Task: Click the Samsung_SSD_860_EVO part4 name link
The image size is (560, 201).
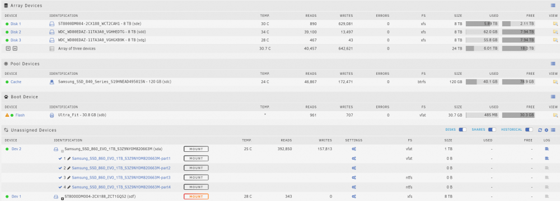Action: [x=121, y=186]
